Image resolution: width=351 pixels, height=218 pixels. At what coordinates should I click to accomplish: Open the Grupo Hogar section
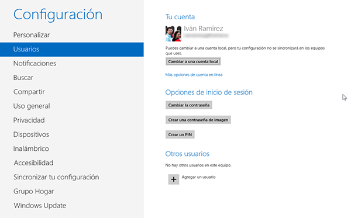point(34,191)
